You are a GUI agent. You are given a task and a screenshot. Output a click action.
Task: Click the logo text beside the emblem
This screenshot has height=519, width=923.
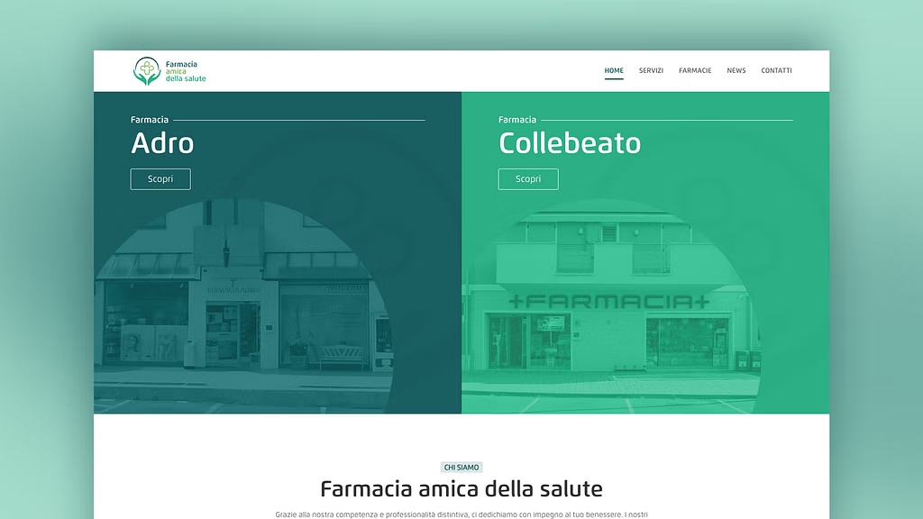point(186,71)
